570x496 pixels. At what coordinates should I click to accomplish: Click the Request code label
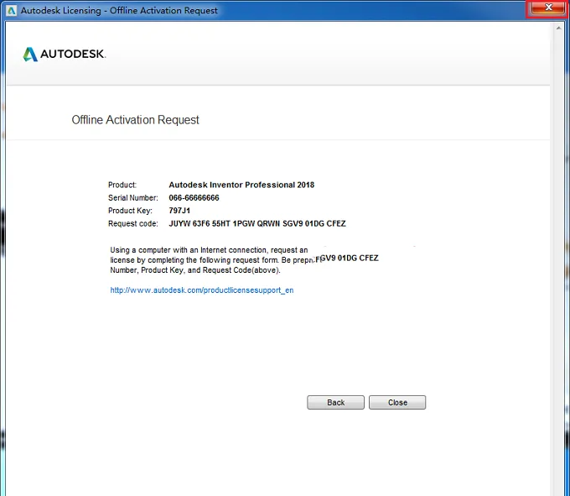tap(133, 223)
